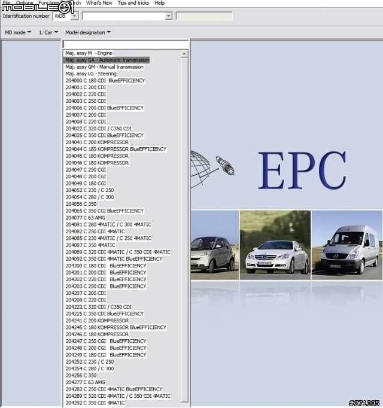Select 204047 C 250 CGI
Screen dimensions: 383x408
(86, 170)
